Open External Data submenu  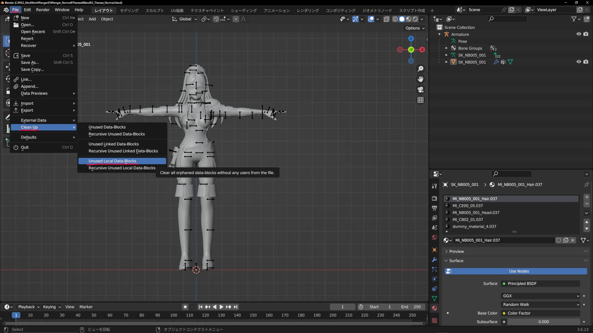click(x=44, y=120)
